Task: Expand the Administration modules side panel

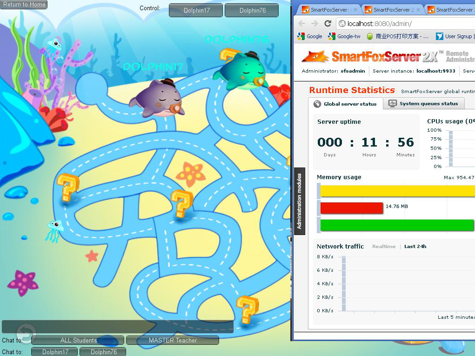Action: click(x=300, y=201)
